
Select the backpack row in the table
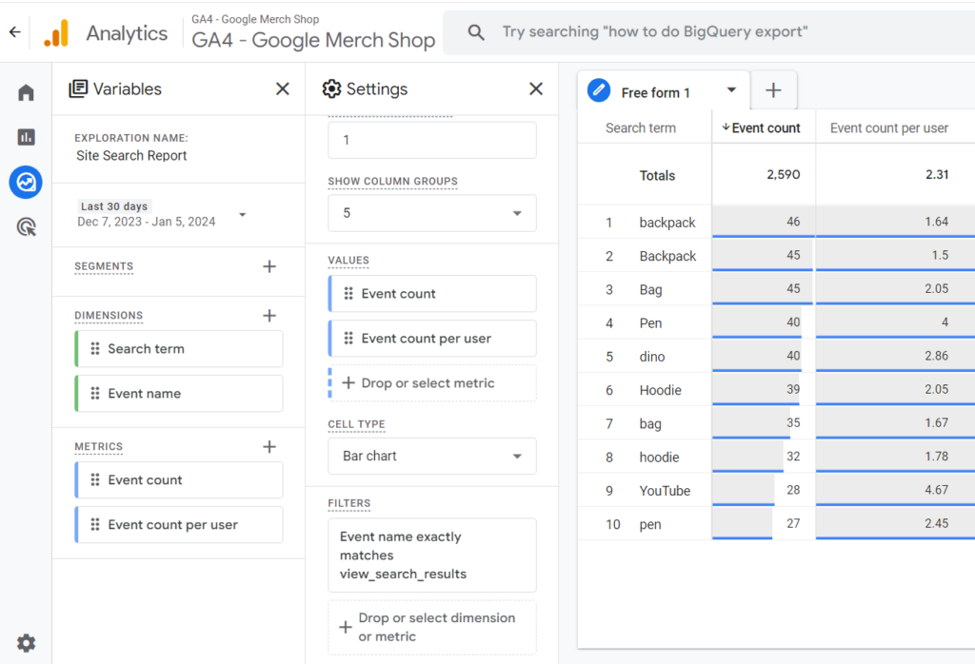tap(667, 222)
